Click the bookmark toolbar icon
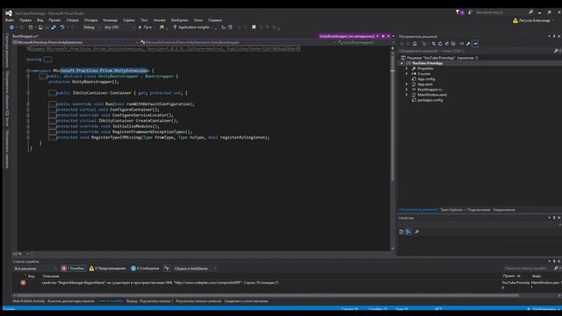Viewport: 562px width, 316px height. [x=254, y=27]
